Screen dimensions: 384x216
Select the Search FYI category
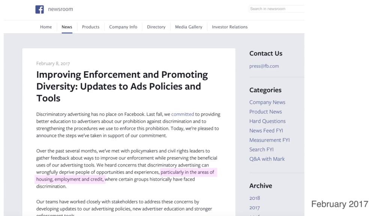click(x=261, y=149)
